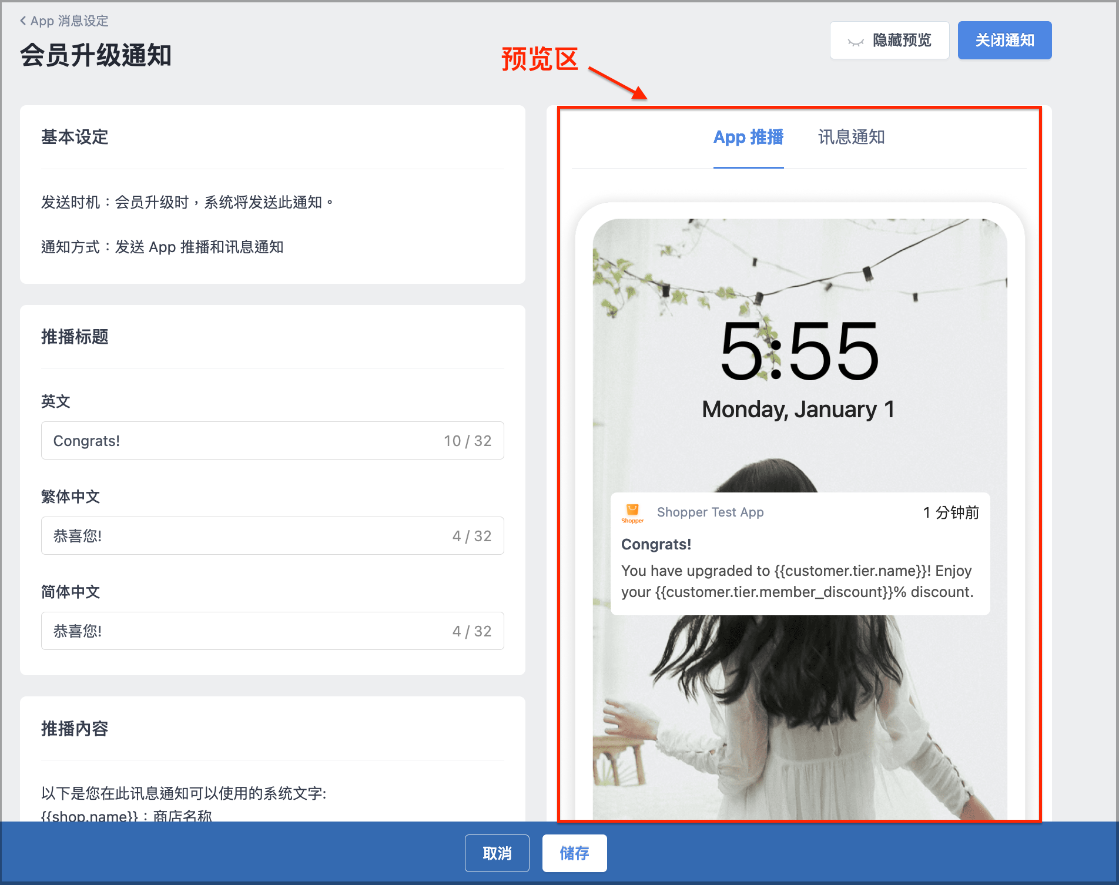Viewport: 1119px width, 885px height.
Task: Save changes with 储存 button
Action: (x=574, y=853)
